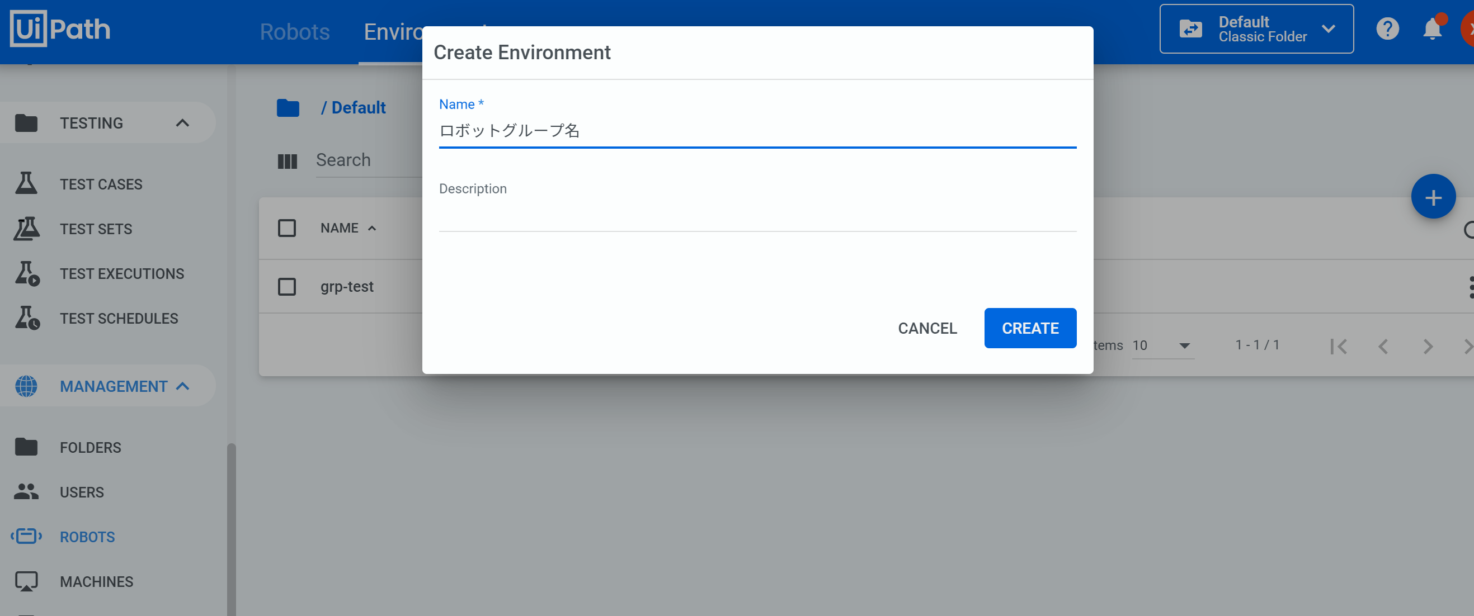Click CANCEL in the dialog
Viewport: 1474px width, 616px height.
point(927,328)
